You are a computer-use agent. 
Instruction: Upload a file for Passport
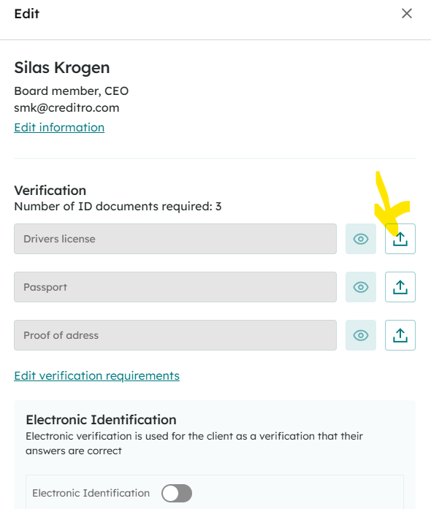[x=400, y=287]
